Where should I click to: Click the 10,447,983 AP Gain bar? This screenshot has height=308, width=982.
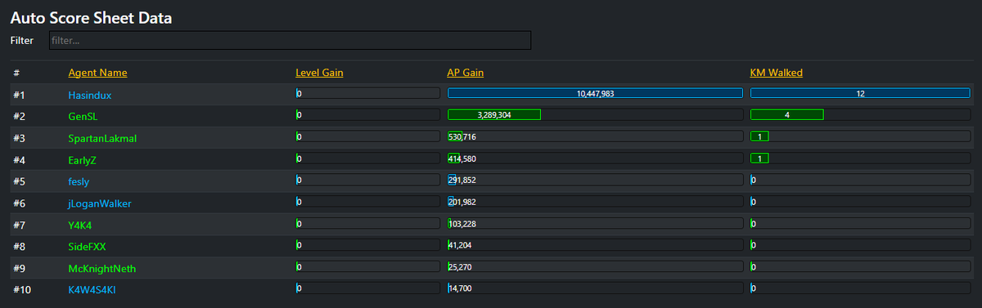[595, 93]
